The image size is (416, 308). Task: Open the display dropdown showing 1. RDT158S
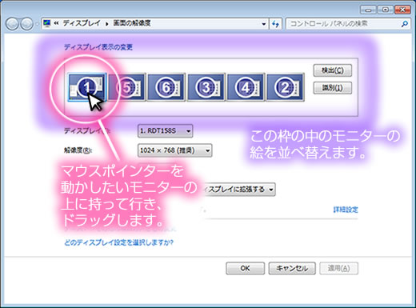pos(165,131)
